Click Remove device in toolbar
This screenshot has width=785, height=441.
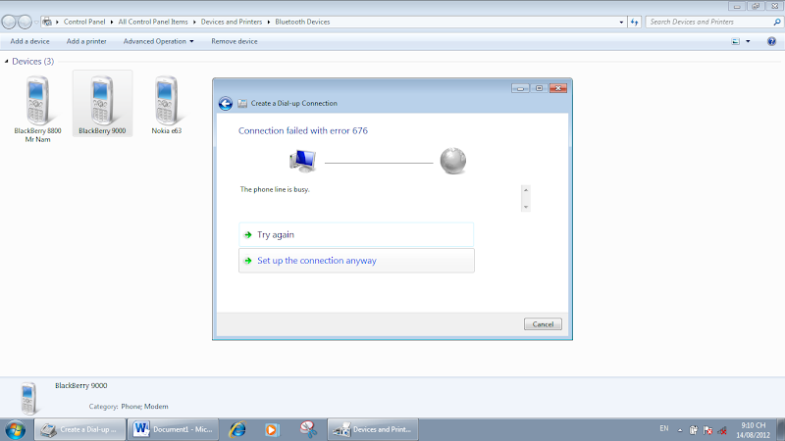click(235, 41)
